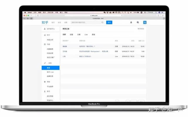Click the search magnifier icon

pyautogui.click(x=103, y=22)
